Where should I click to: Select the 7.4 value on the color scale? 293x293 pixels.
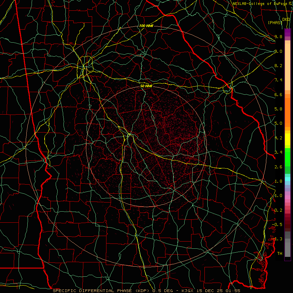pyautogui.click(x=278, y=80)
